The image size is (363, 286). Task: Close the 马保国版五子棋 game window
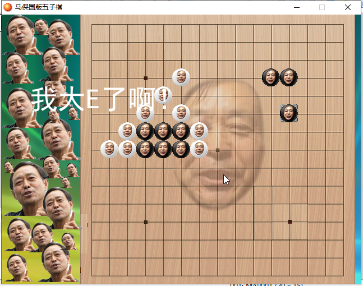click(x=348, y=7)
